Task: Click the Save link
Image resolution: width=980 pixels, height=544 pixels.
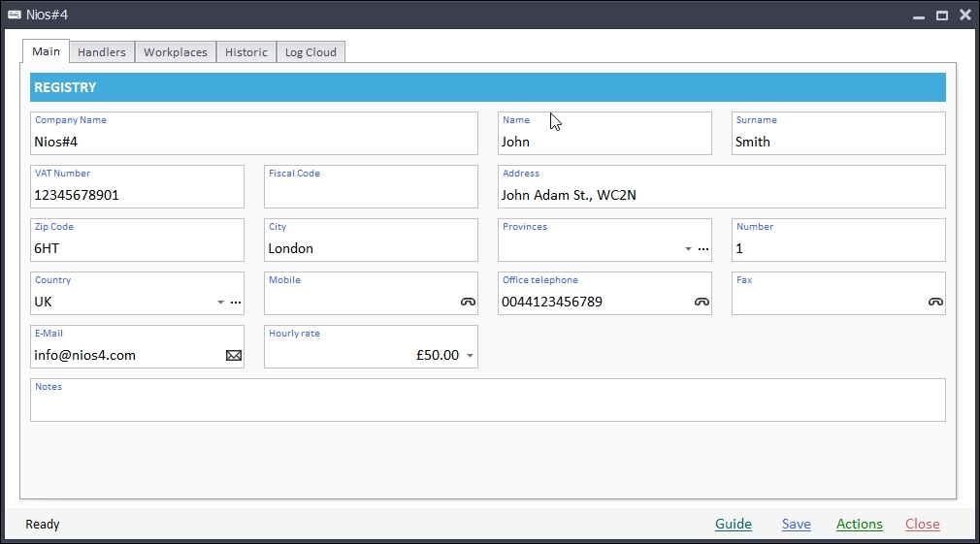Action: pos(796,524)
